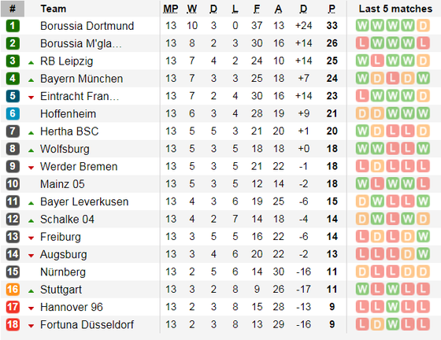Open Hoffenheim team link
441x340 pixels.
[x=68, y=114]
